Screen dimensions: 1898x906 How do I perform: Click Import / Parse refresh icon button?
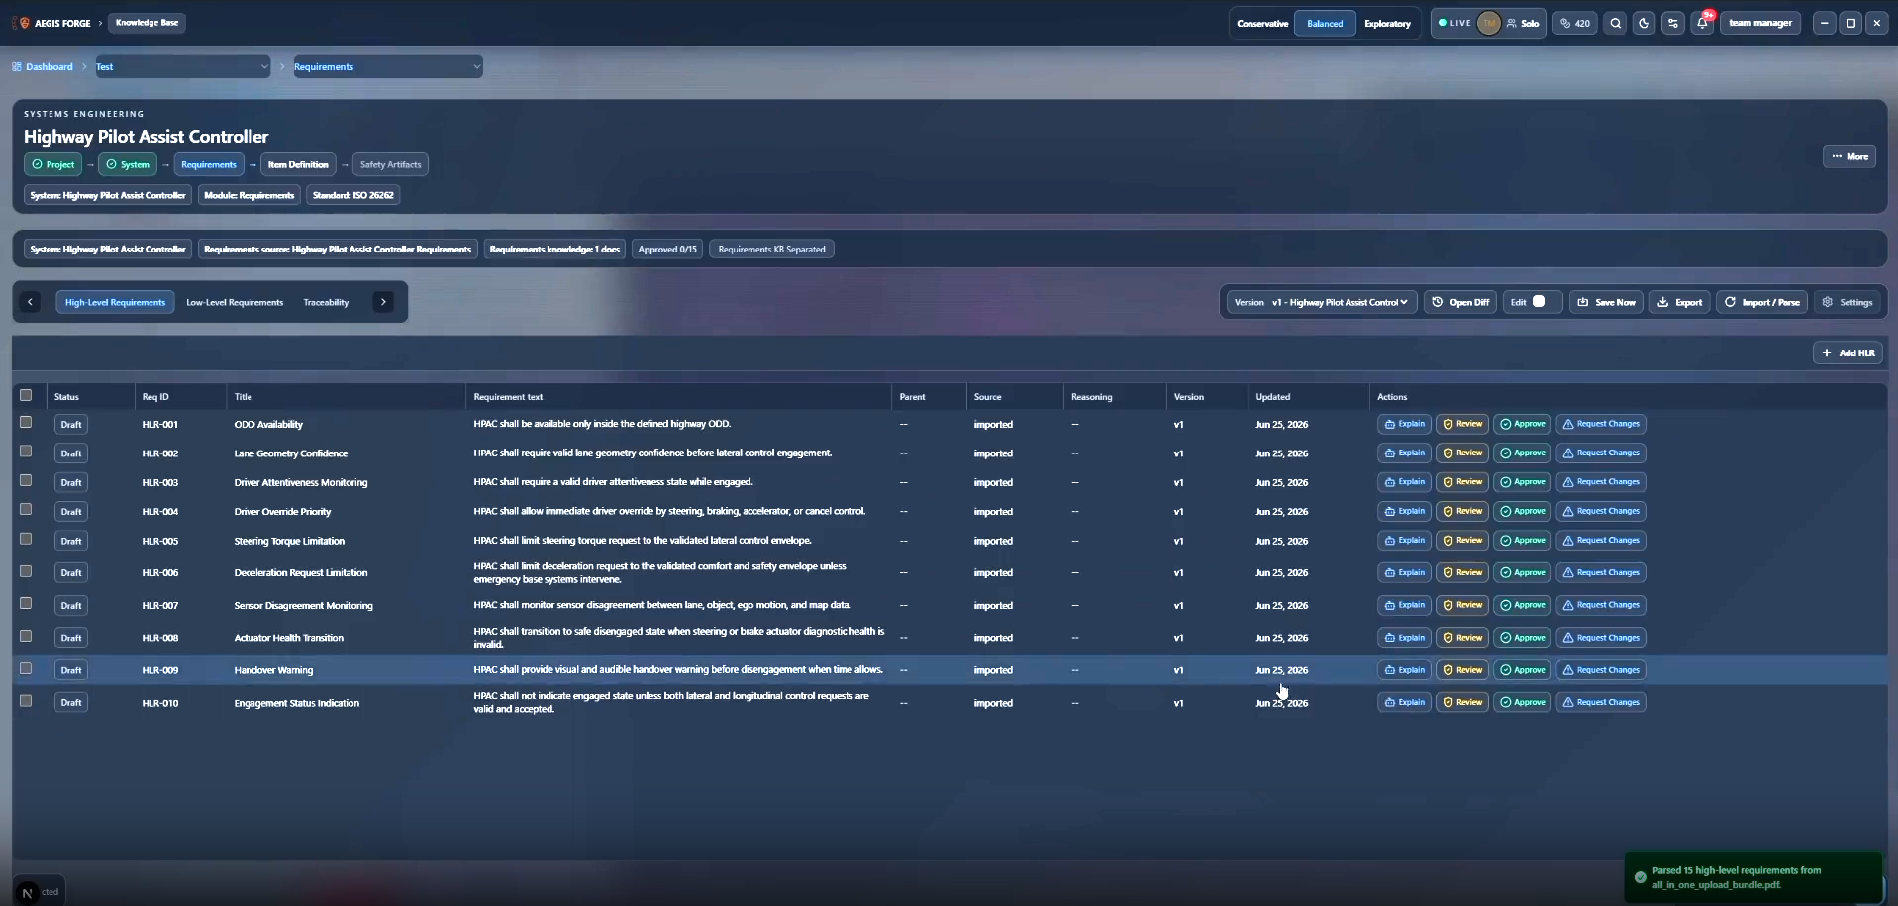pos(1762,302)
